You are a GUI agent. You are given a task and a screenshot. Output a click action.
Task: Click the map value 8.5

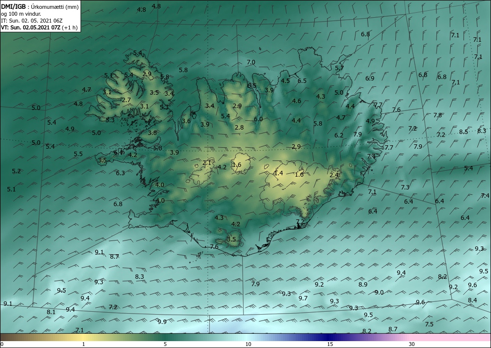point(464,132)
